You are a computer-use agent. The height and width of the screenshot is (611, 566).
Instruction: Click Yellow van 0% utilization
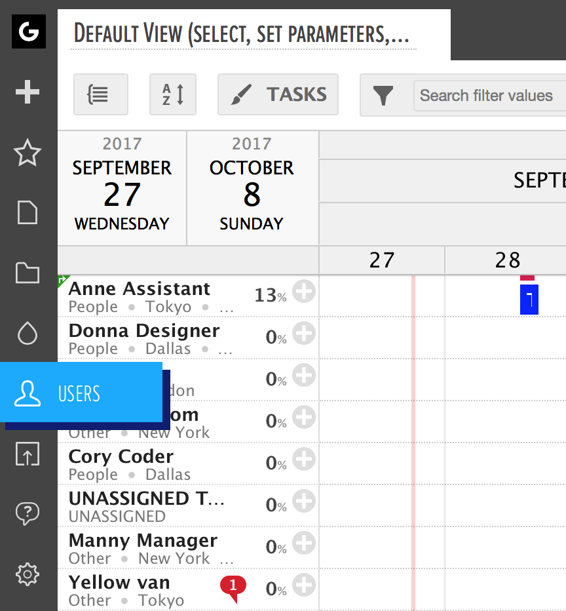[276, 589]
